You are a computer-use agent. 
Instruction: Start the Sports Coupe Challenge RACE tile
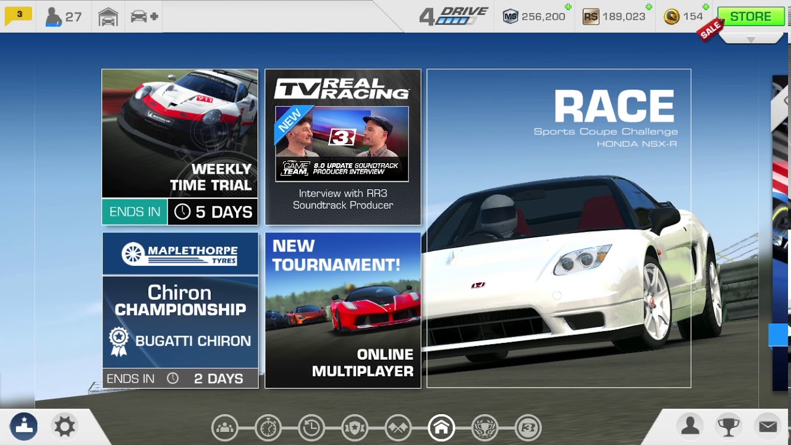coord(559,228)
